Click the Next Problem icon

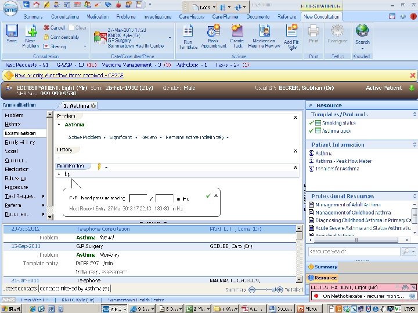click(x=31, y=30)
